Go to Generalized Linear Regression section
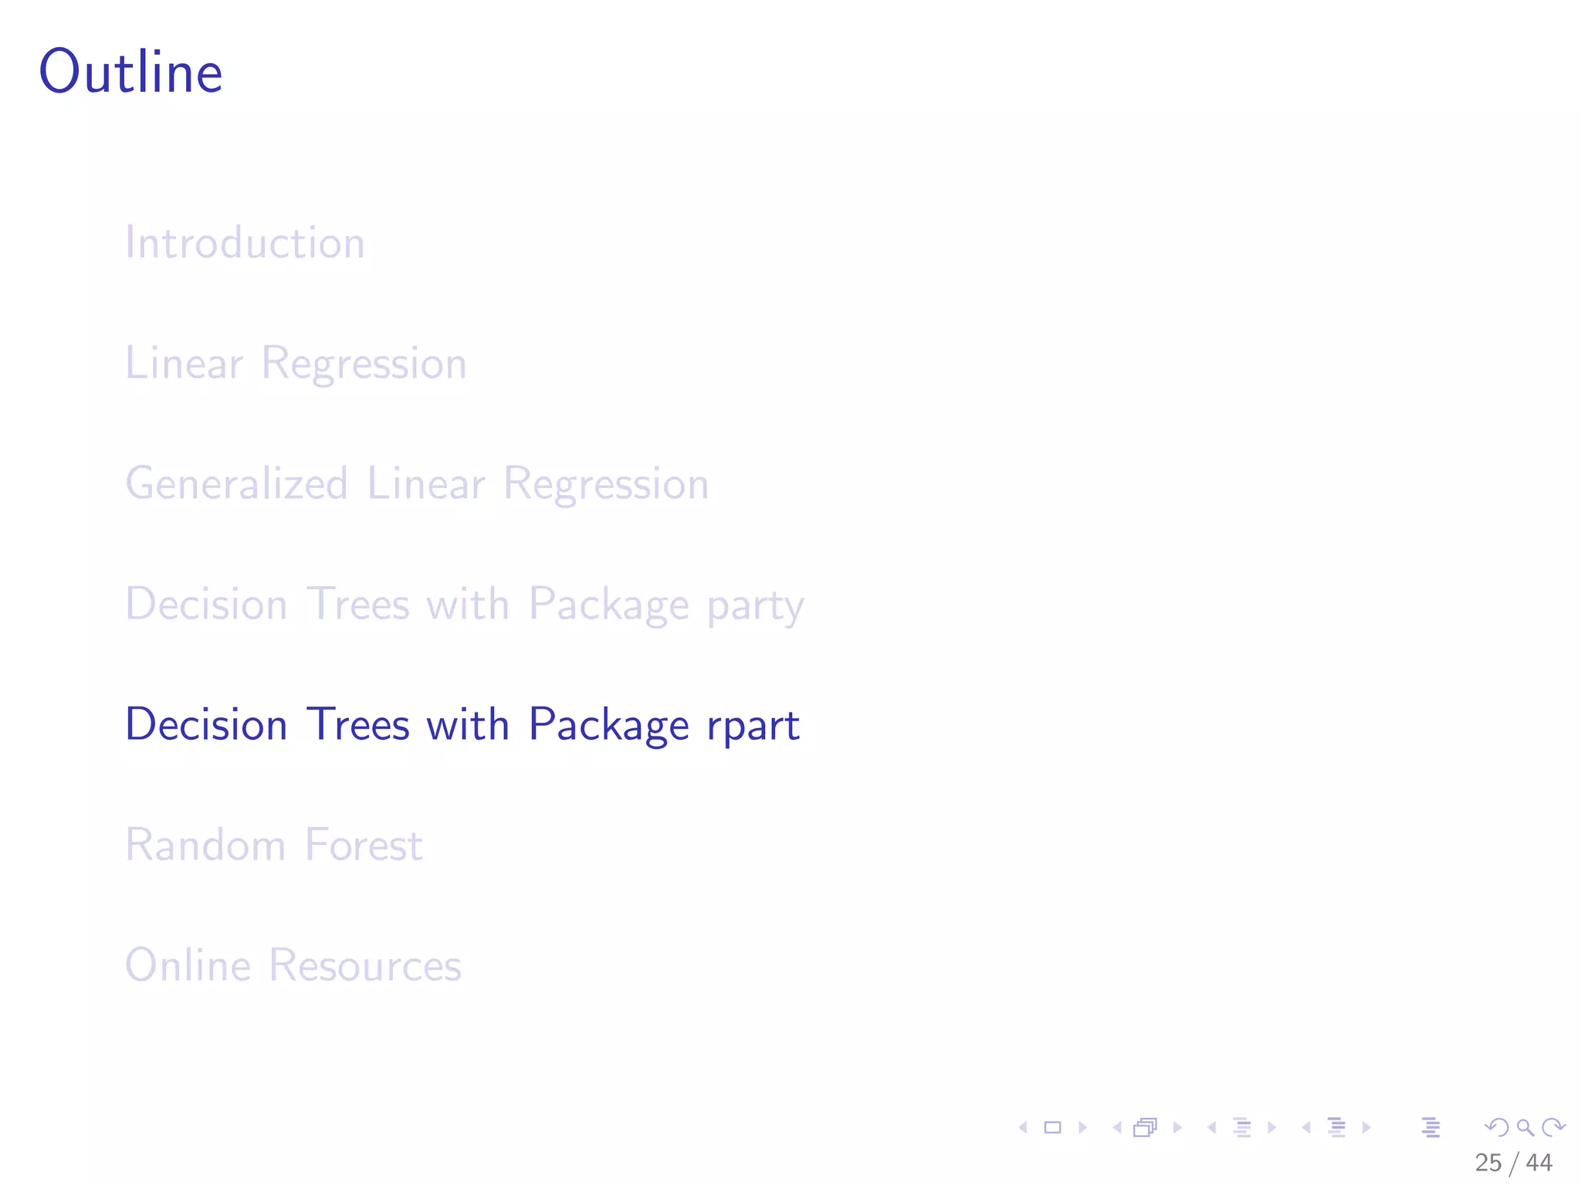Image resolution: width=1581 pixels, height=1186 pixels. [x=417, y=483]
